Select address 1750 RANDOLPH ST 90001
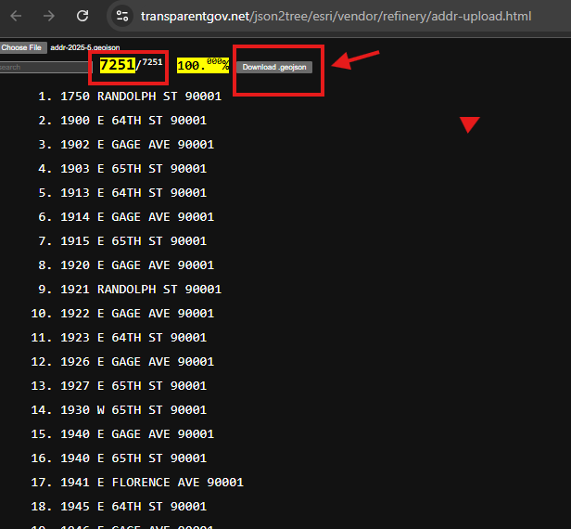Screen dimensions: 571x529 (141, 96)
